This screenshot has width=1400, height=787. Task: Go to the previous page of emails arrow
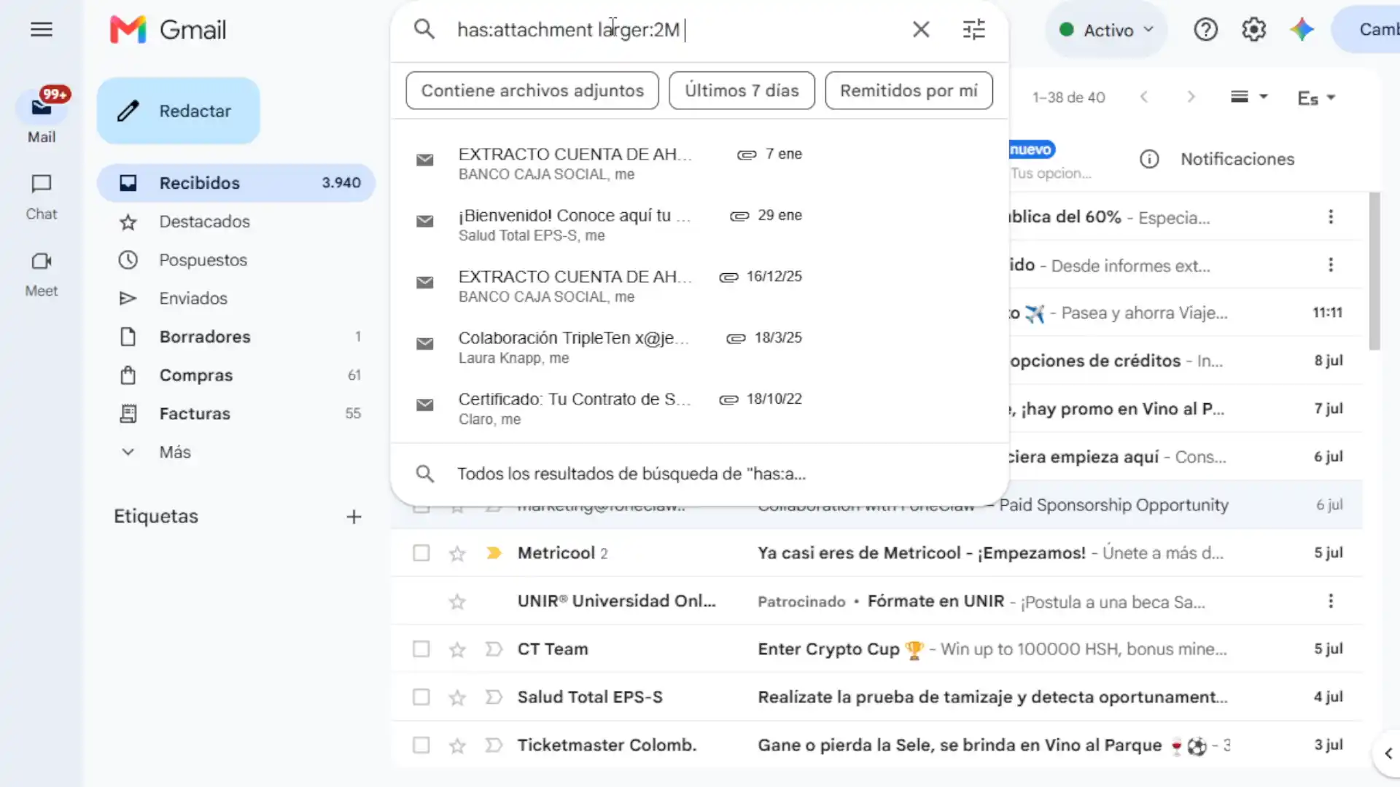[1144, 97]
